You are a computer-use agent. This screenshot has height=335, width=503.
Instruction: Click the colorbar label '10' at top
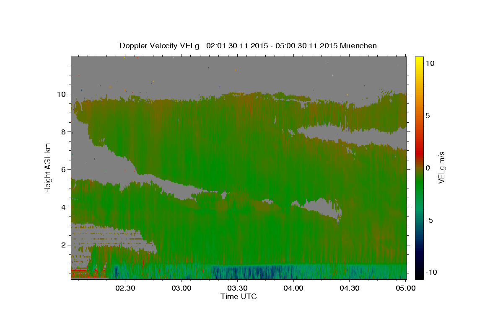431,63
